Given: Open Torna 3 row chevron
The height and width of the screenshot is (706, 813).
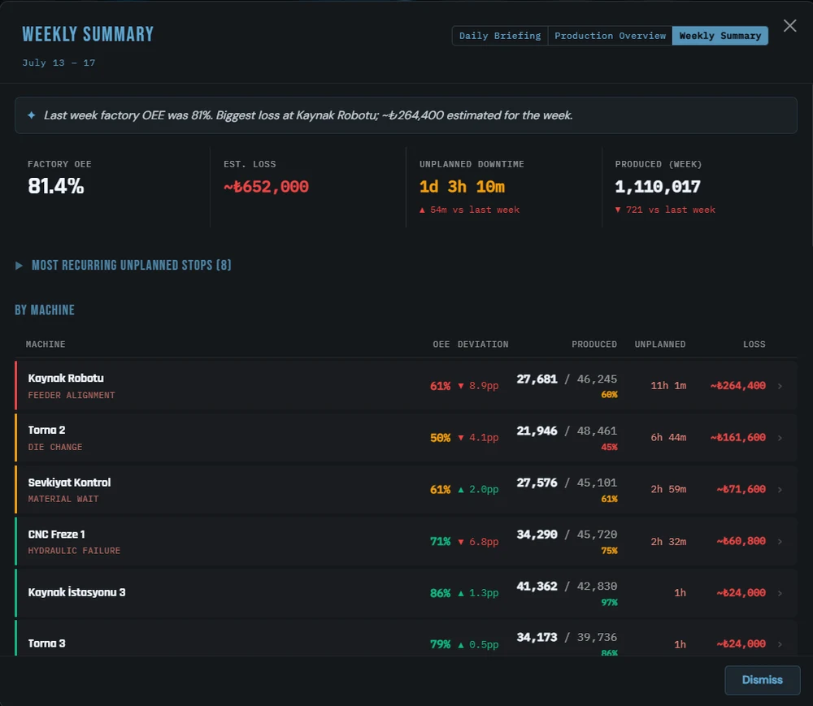Looking at the screenshot, I should [780, 643].
